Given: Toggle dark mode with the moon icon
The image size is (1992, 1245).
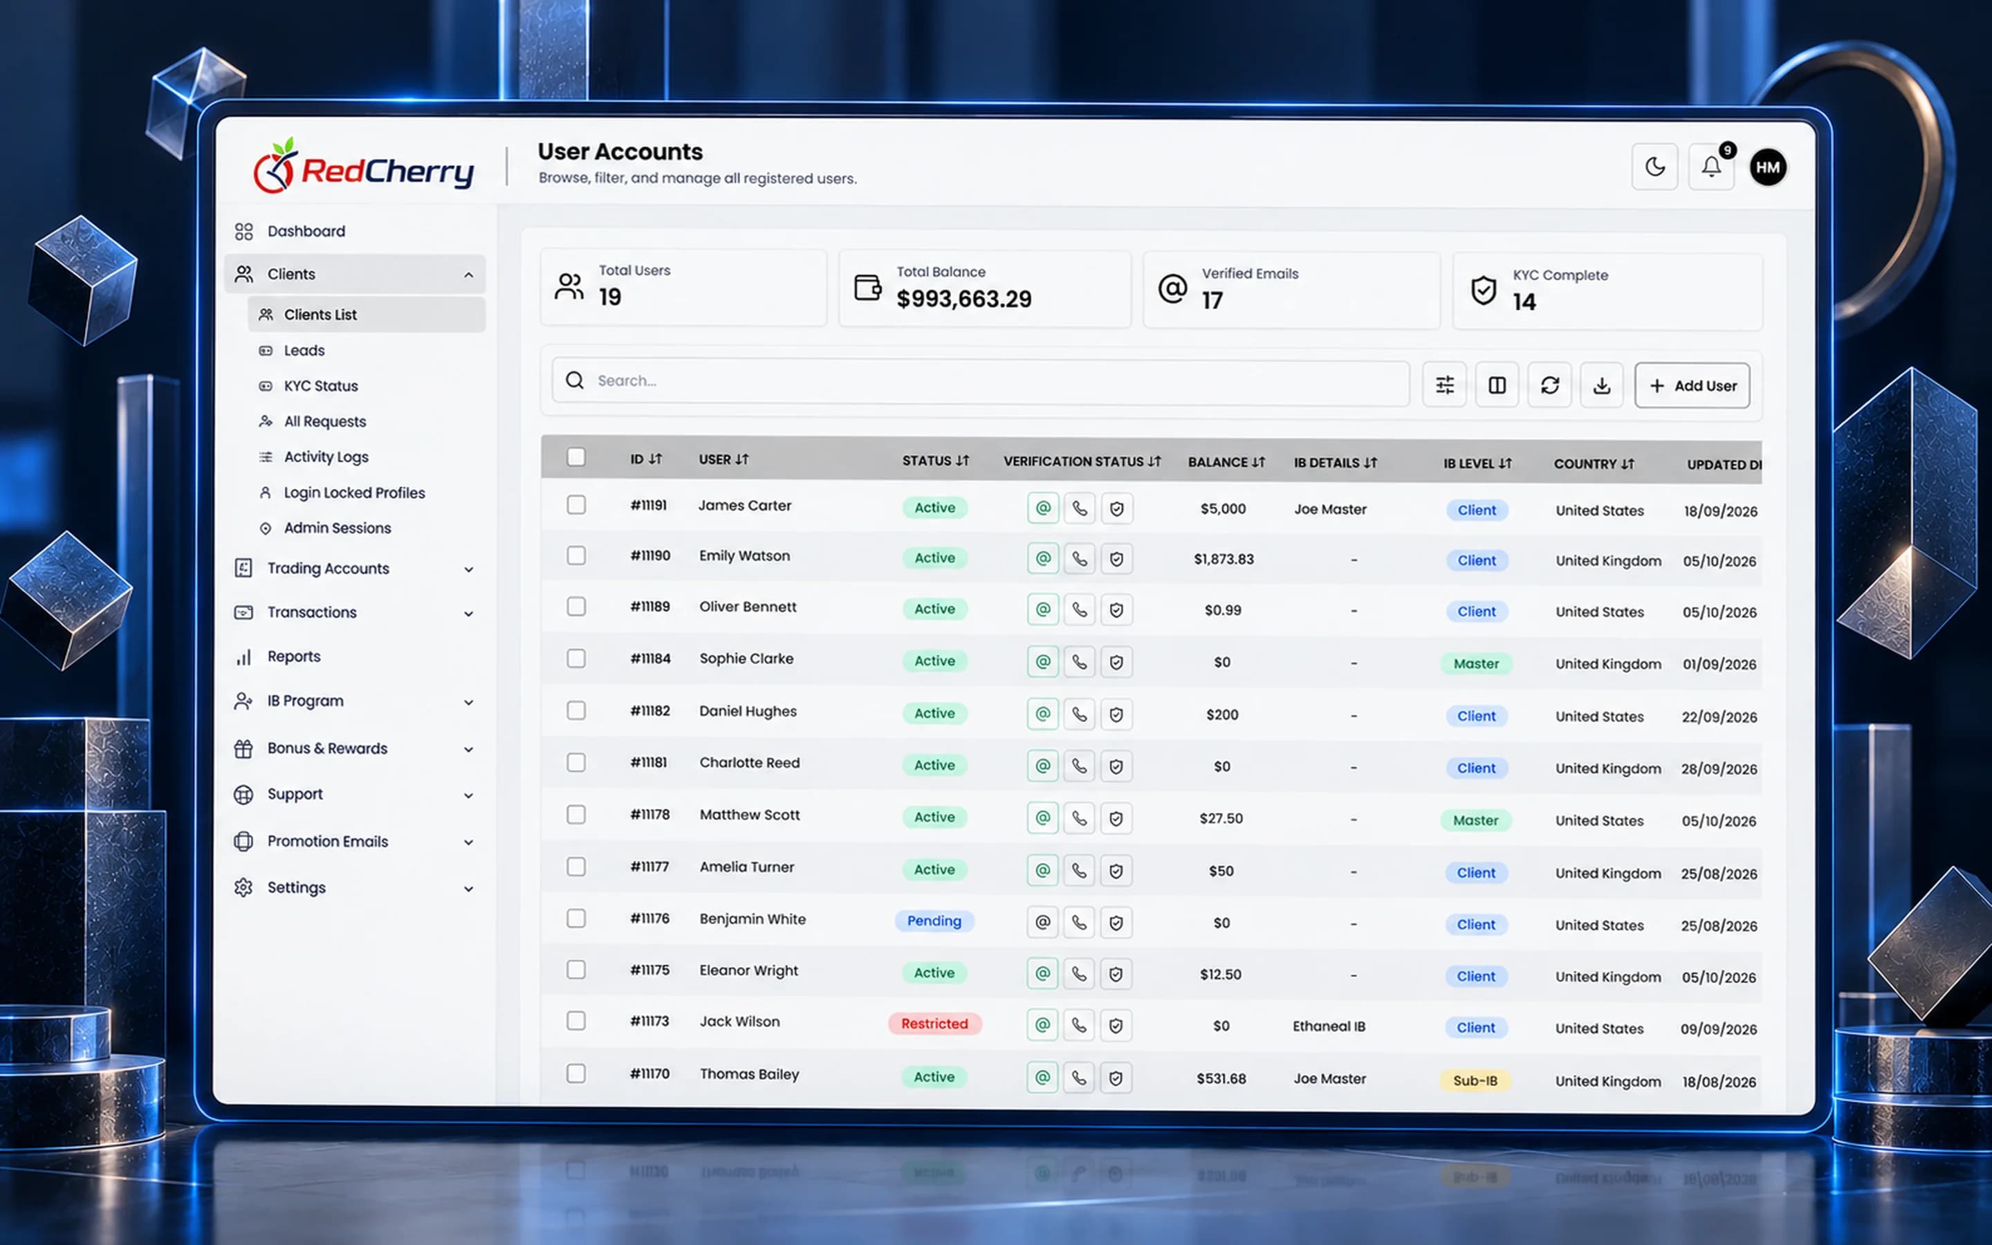Looking at the screenshot, I should tap(1654, 167).
